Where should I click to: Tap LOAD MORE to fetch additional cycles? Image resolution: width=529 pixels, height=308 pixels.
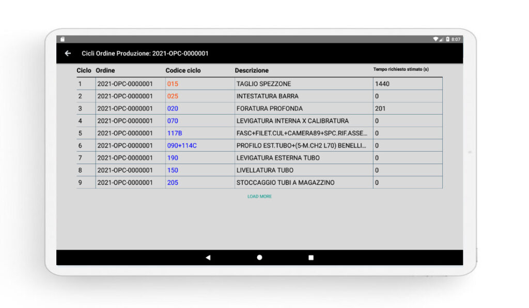click(259, 197)
